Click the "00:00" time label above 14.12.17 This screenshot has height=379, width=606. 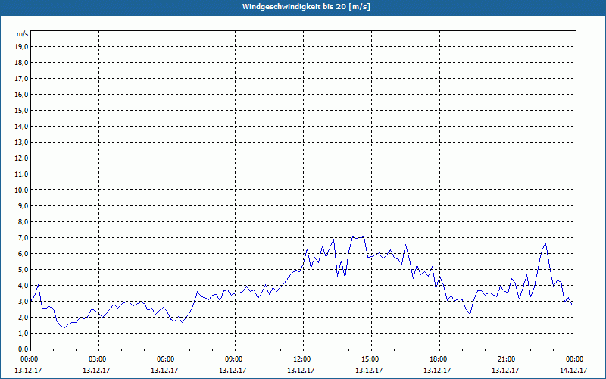pyautogui.click(x=575, y=359)
